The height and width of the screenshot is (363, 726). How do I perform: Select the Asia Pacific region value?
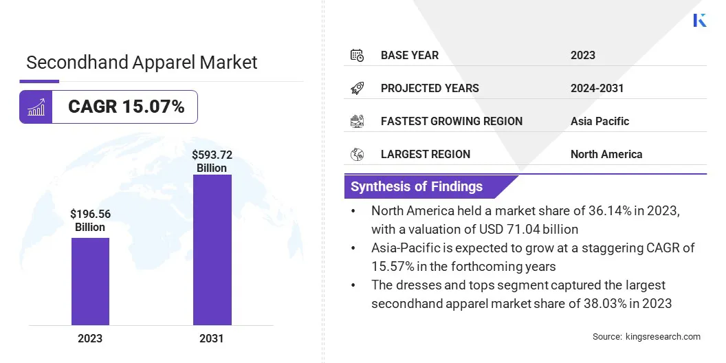(599, 121)
